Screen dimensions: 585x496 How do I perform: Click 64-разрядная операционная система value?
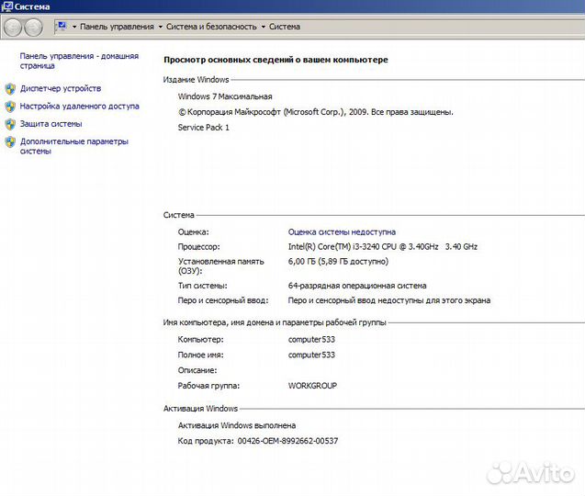click(x=357, y=286)
